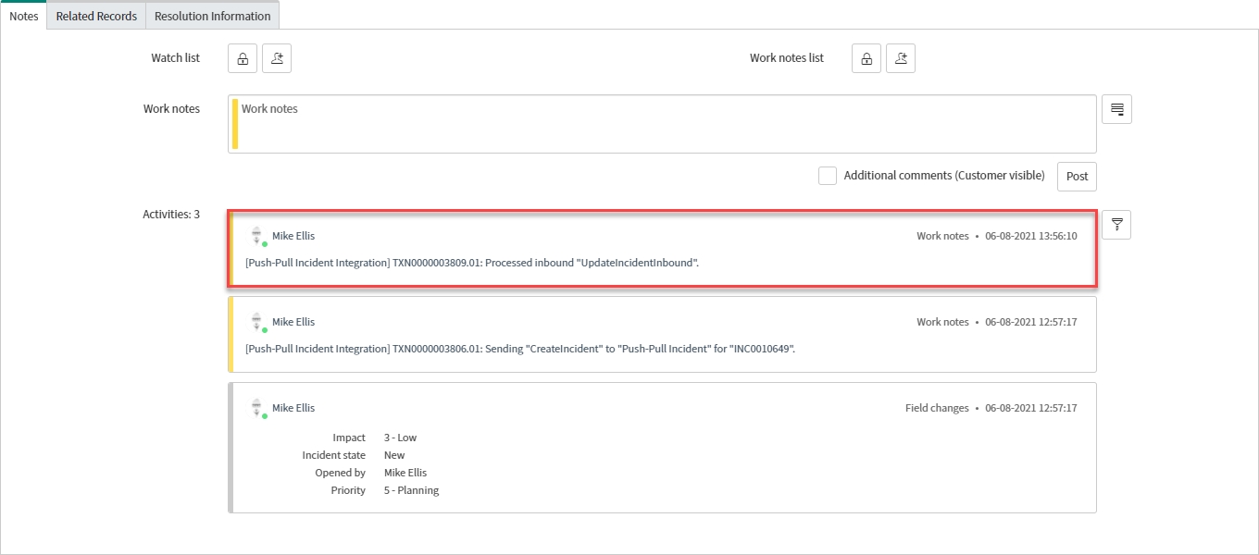Switch to the Notes tab
This screenshot has width=1259, height=555.
pyautogui.click(x=23, y=16)
